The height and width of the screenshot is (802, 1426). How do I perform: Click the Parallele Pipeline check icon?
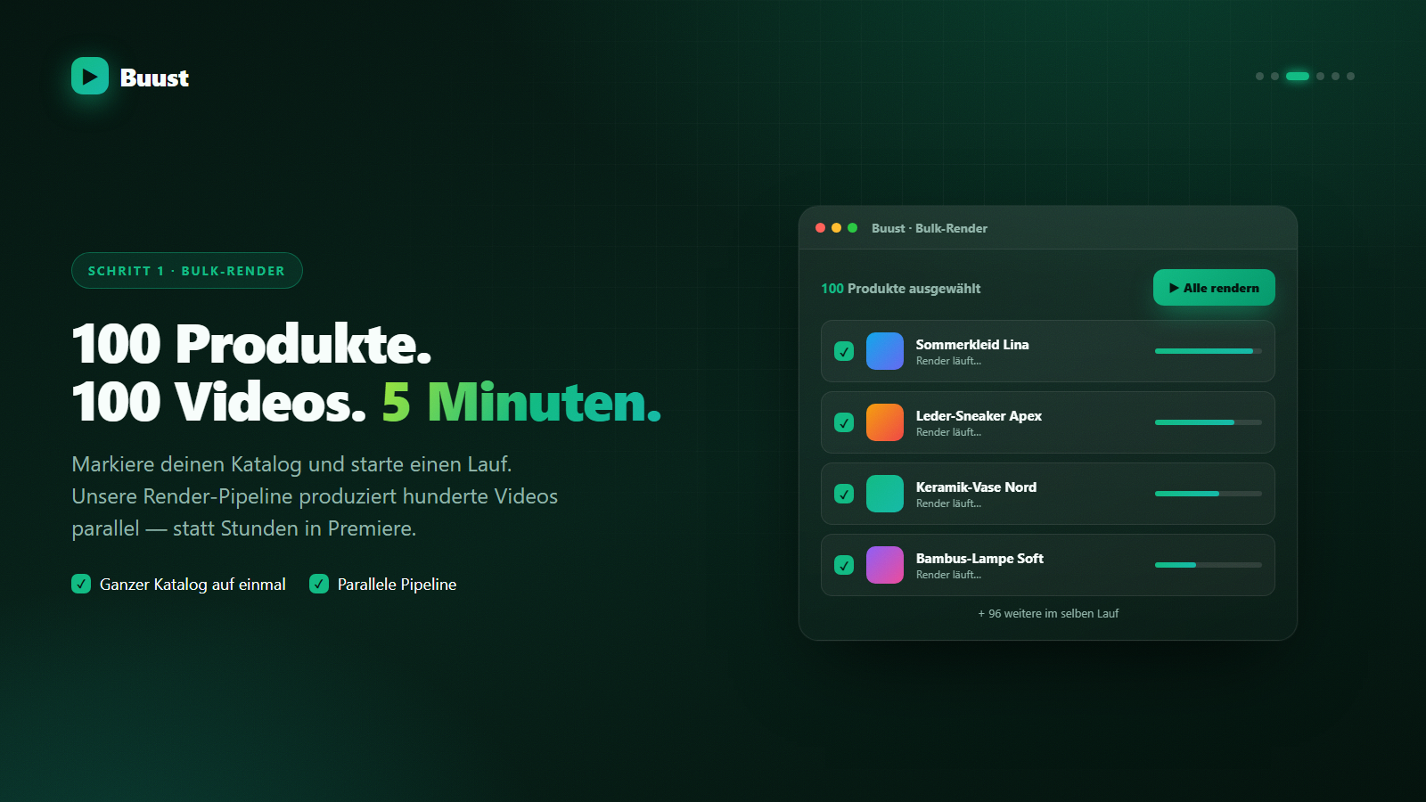pos(319,584)
